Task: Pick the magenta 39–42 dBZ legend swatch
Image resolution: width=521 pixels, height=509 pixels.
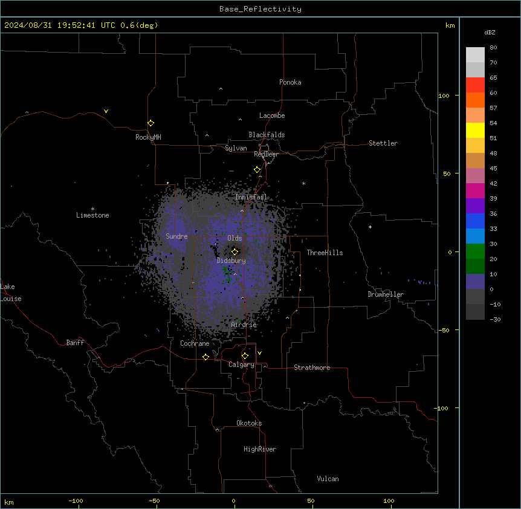Action: 475,190
